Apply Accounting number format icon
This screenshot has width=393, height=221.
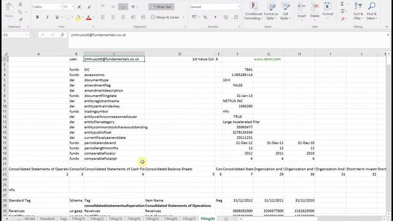click(x=194, y=17)
